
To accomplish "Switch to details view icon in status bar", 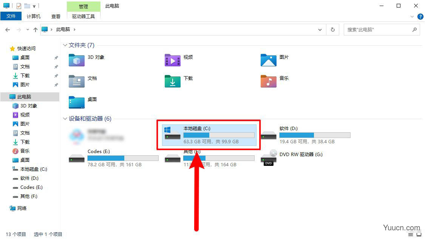I will point(411,234).
